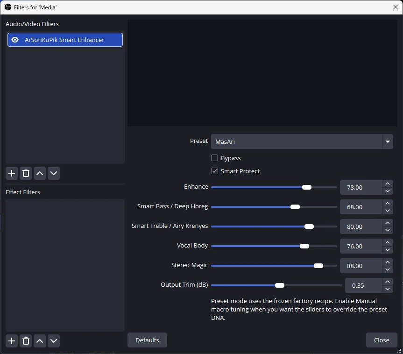
Task: Decrease Smart Bass value with down arrow
Action: point(388,211)
